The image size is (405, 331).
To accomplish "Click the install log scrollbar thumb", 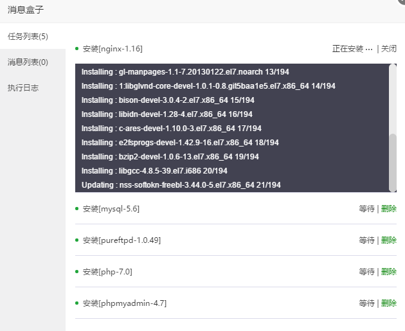I will [x=393, y=163].
